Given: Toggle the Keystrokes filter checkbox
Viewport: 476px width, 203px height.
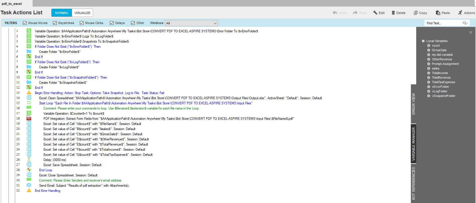Looking at the screenshot, I should [55, 23].
